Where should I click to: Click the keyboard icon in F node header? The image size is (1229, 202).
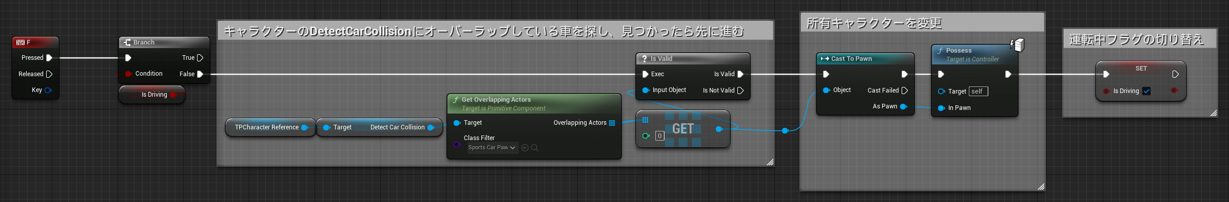point(21,42)
